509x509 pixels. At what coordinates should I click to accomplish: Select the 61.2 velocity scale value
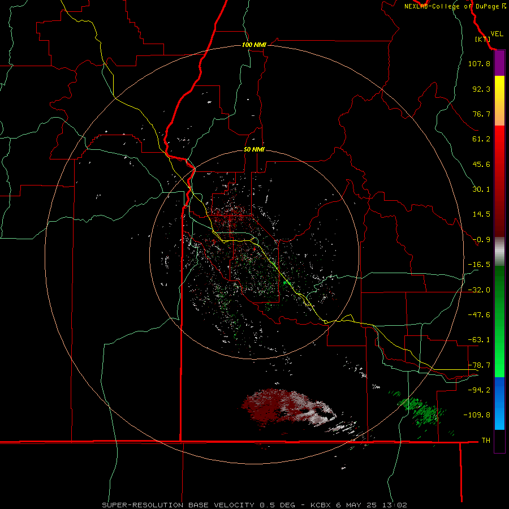pyautogui.click(x=481, y=139)
